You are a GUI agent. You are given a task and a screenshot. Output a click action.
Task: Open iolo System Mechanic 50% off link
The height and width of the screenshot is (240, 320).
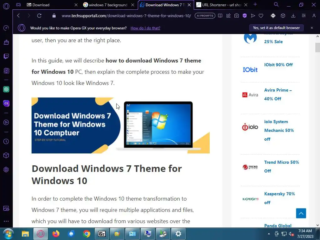tap(279, 130)
